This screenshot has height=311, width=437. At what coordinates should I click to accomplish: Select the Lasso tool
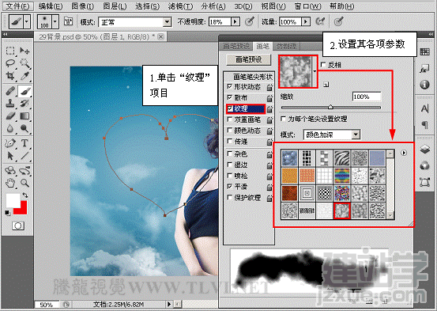[10, 63]
